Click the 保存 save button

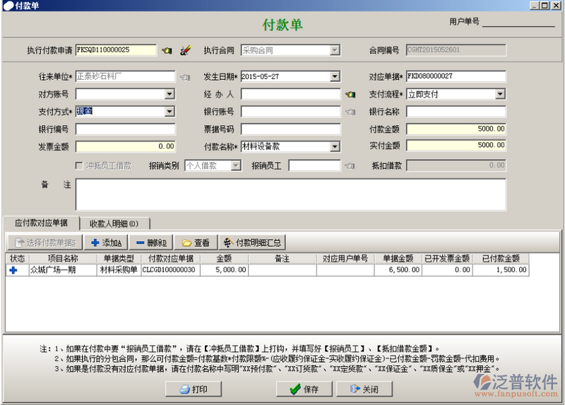[x=304, y=389]
